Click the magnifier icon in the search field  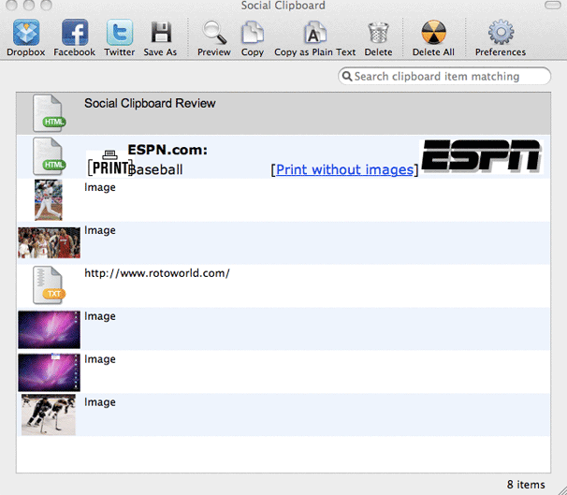point(347,77)
